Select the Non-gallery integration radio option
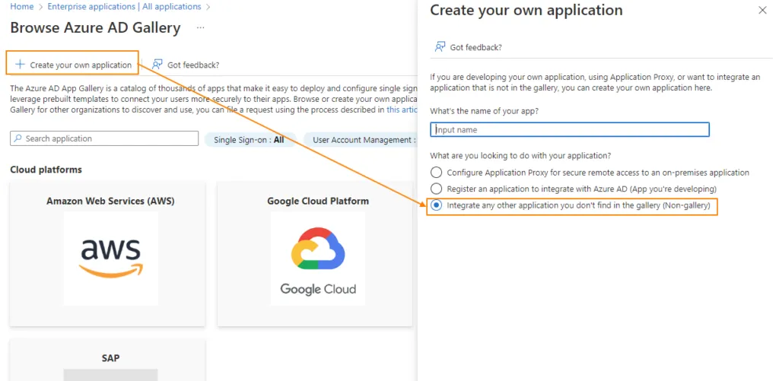 436,205
